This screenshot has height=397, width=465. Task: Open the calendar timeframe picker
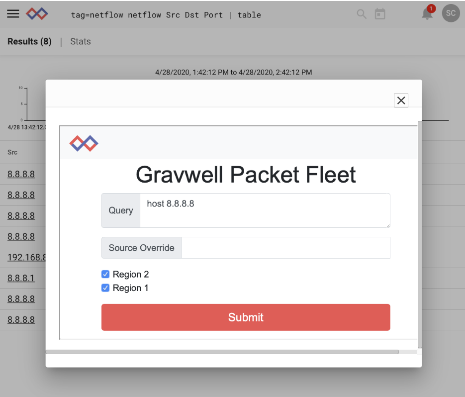pos(380,14)
